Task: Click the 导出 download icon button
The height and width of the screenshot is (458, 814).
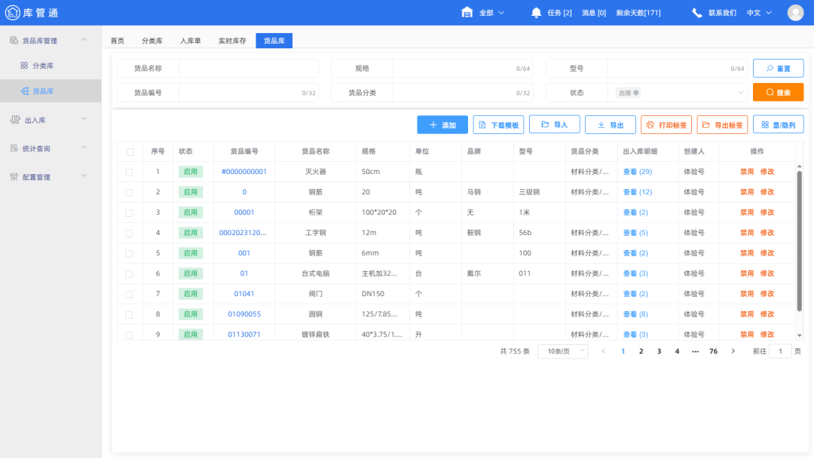Action: (600, 124)
